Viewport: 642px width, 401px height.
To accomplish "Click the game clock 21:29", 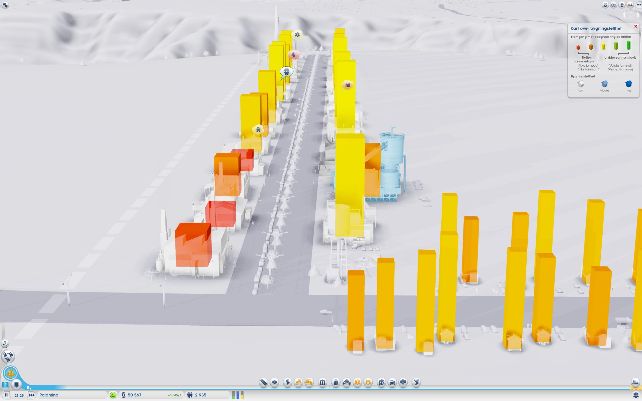I will pos(19,395).
